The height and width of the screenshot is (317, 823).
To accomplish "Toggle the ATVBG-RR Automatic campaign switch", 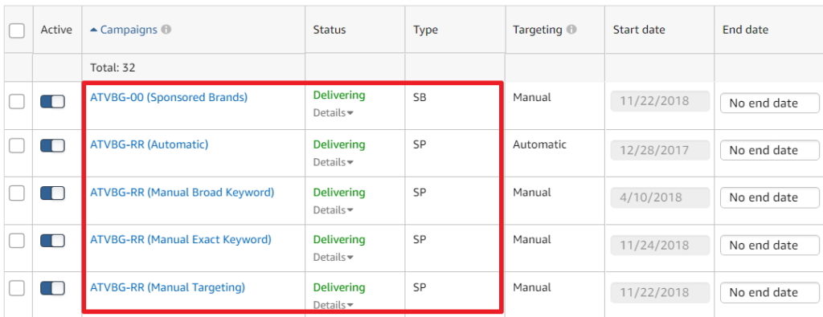I will click(x=52, y=146).
